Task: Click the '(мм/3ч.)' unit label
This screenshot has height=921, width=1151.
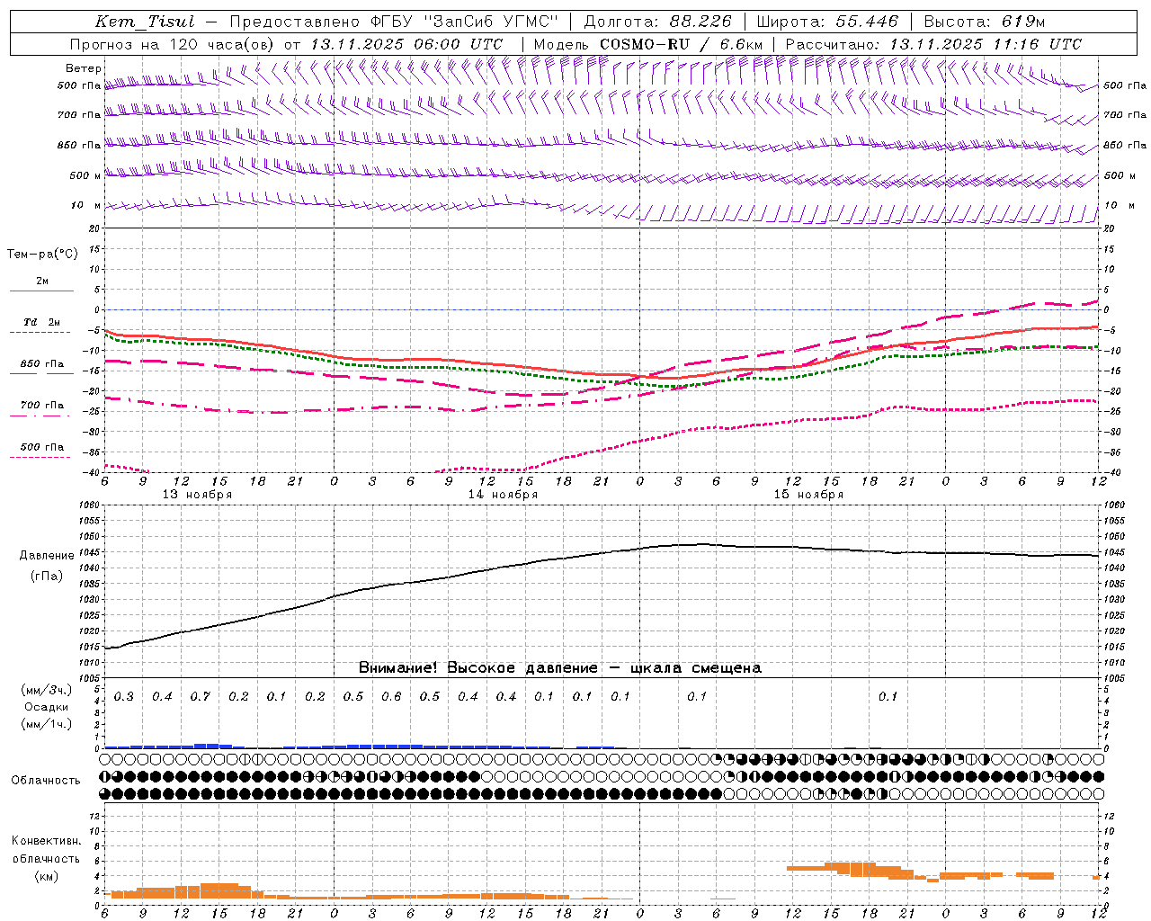Action: coord(47,691)
